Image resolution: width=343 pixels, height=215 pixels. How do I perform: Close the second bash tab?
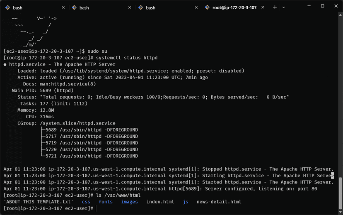click(x=130, y=7)
